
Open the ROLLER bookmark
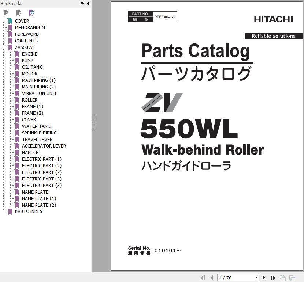click(x=30, y=100)
